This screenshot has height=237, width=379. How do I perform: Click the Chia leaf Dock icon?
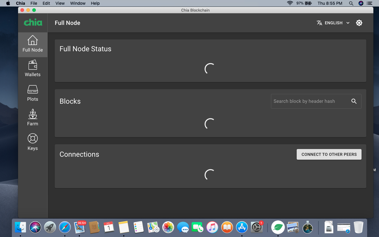[x=278, y=227]
